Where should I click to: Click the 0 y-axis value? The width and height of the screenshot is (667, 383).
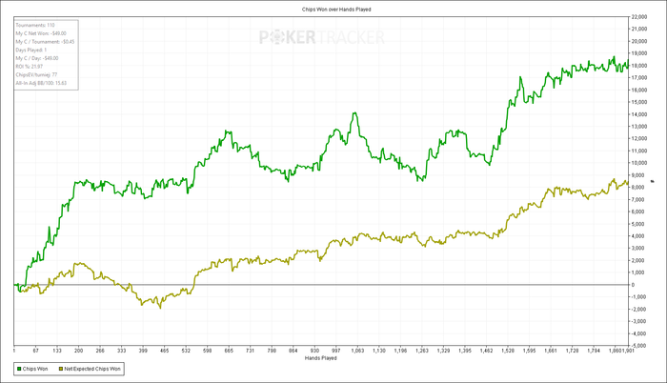[x=633, y=285]
